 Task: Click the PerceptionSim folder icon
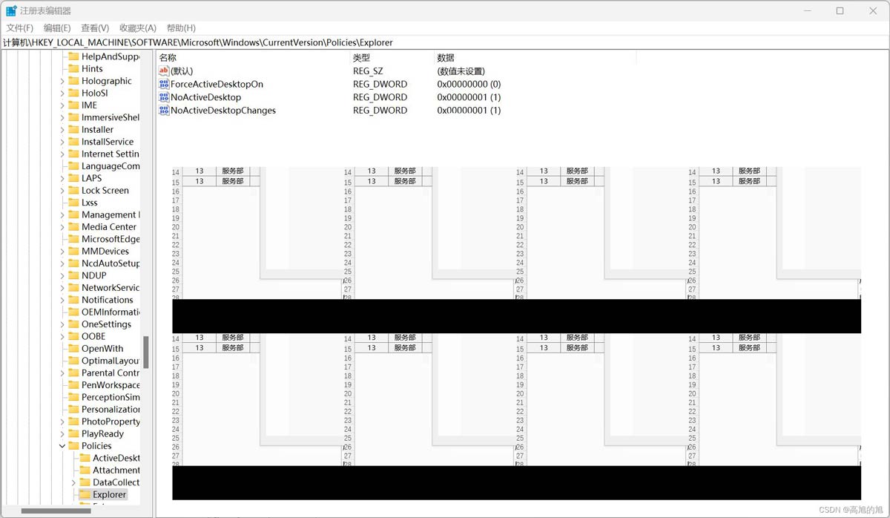click(73, 397)
